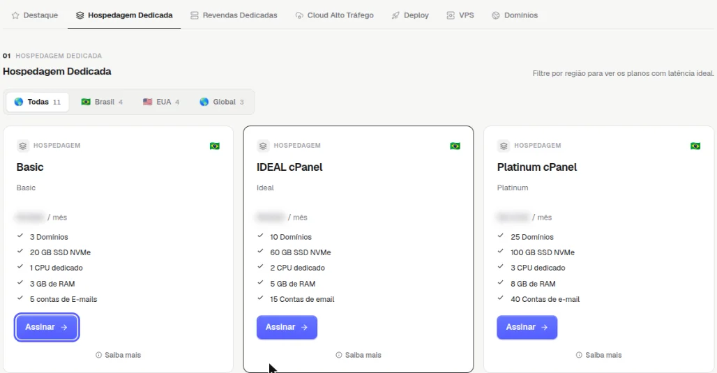The image size is (717, 373).
Task: Click the 'Platinum' subtitle text
Action: click(513, 188)
